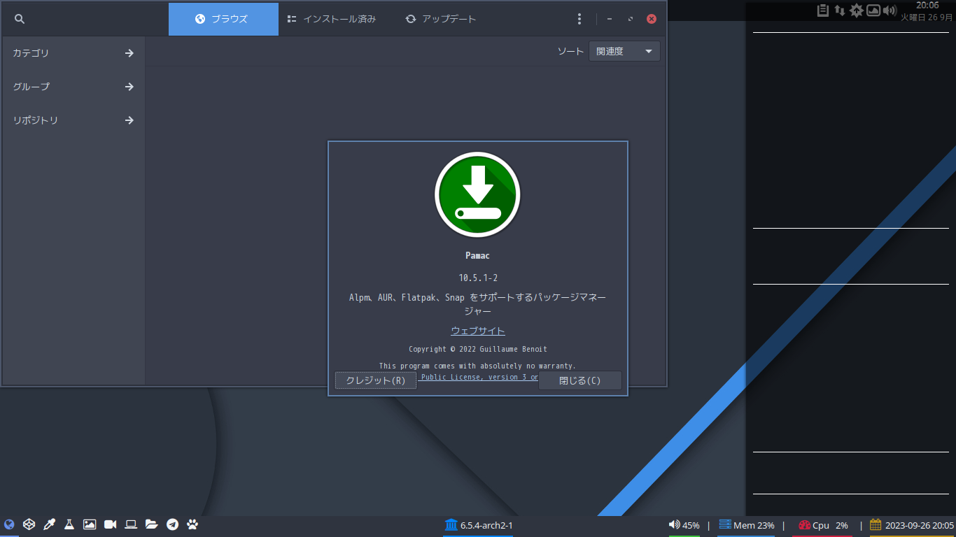Expand the リポジトリ sidebar row
The width and height of the screenshot is (956, 537).
point(73,120)
